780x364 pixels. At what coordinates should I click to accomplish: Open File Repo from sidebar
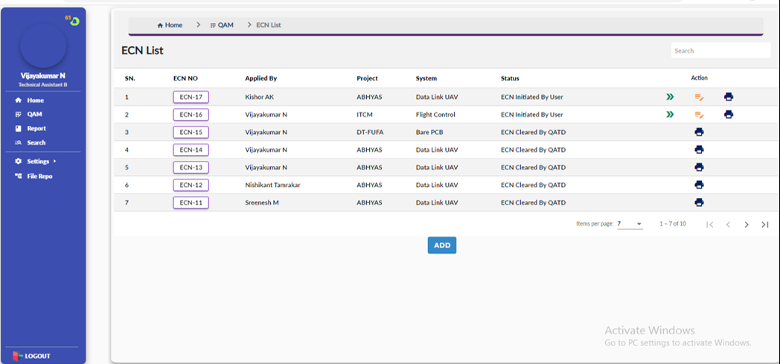pyautogui.click(x=39, y=176)
